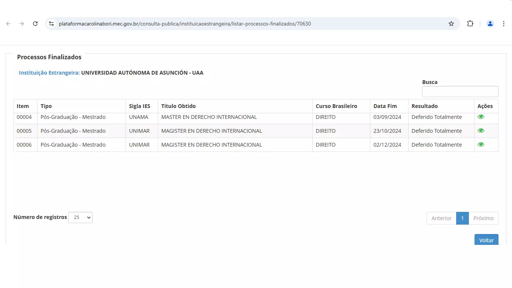Sort by Tipo column header

(81, 106)
